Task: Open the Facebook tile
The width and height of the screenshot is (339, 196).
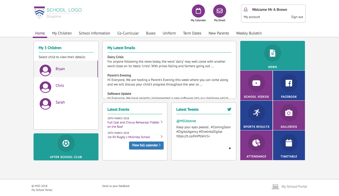Action: tap(289, 86)
